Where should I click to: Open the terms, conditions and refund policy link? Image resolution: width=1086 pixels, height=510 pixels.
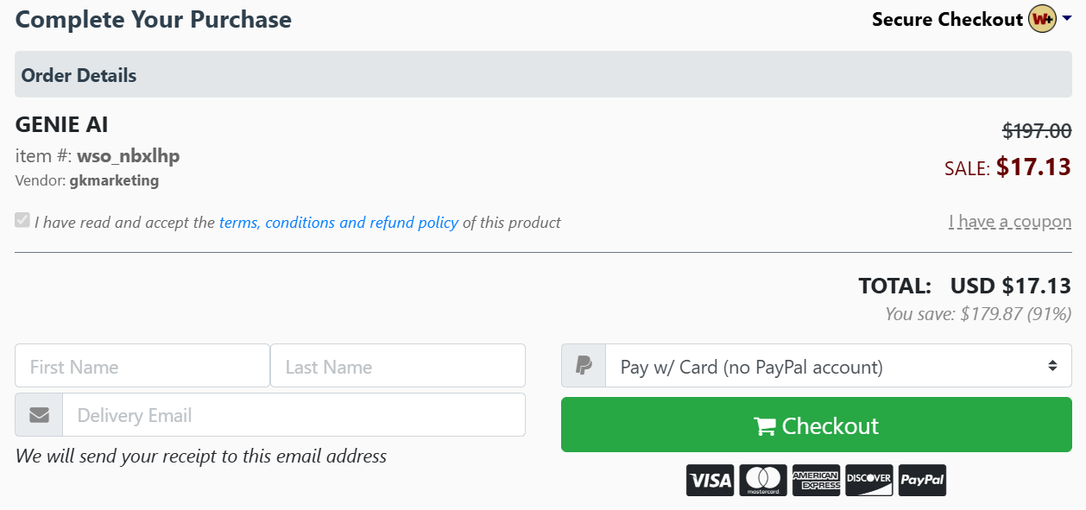tap(338, 222)
